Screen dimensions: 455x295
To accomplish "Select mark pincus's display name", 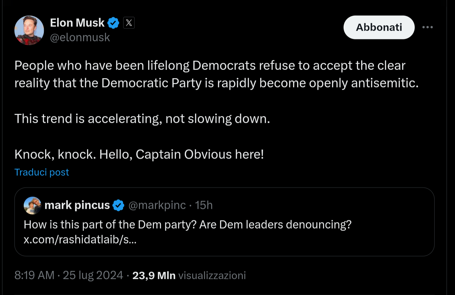I will click(77, 205).
